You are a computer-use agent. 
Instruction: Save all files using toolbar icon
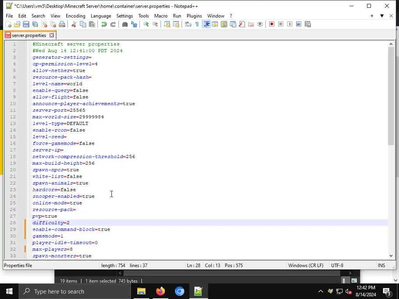[35, 24]
